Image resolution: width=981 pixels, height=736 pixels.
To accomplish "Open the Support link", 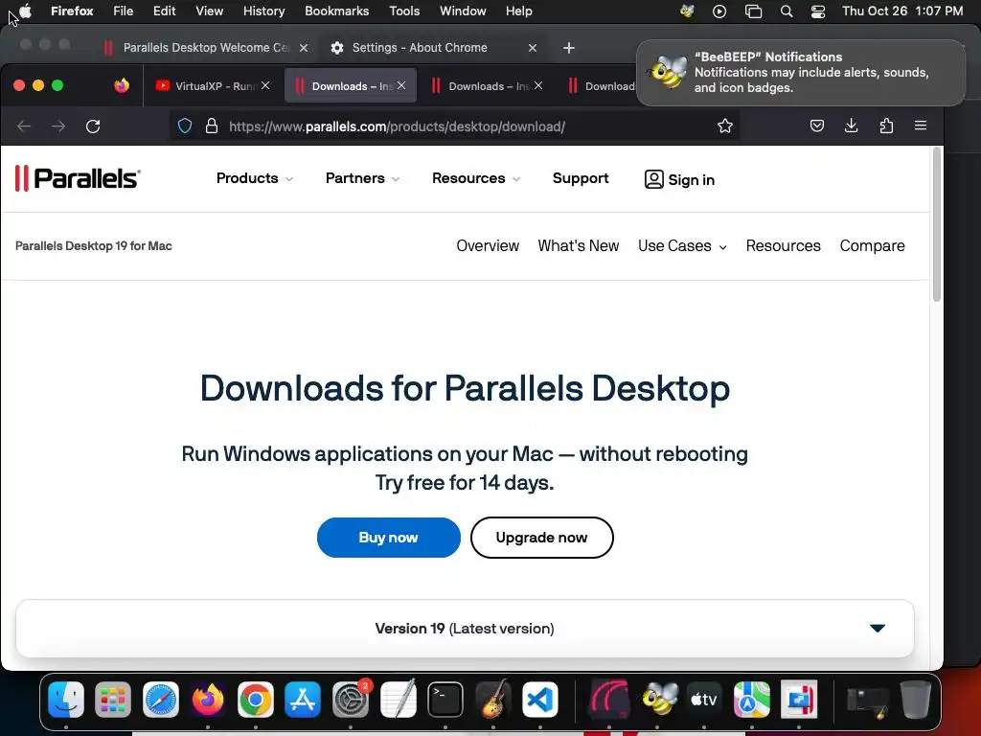I will [x=580, y=178].
